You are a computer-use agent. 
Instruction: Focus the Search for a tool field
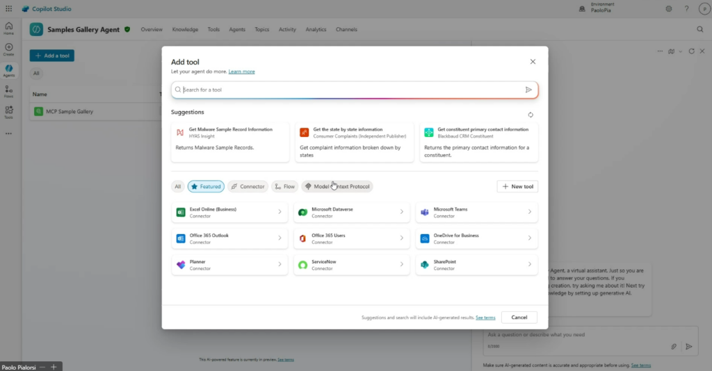click(355, 90)
